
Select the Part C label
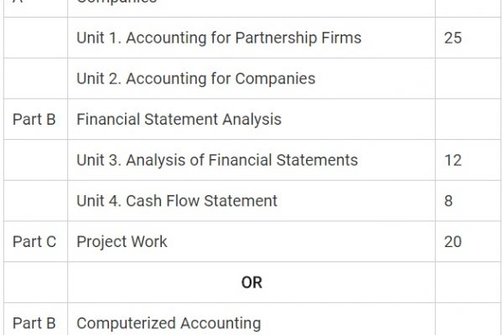pyautogui.click(x=34, y=242)
